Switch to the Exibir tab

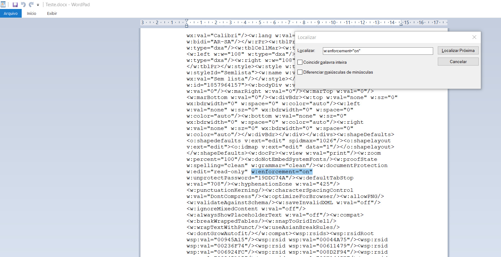pyautogui.click(x=52, y=13)
